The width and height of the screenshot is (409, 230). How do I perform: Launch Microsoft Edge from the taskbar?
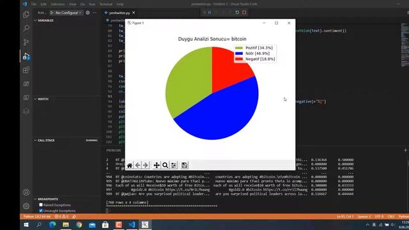click(x=52, y=224)
